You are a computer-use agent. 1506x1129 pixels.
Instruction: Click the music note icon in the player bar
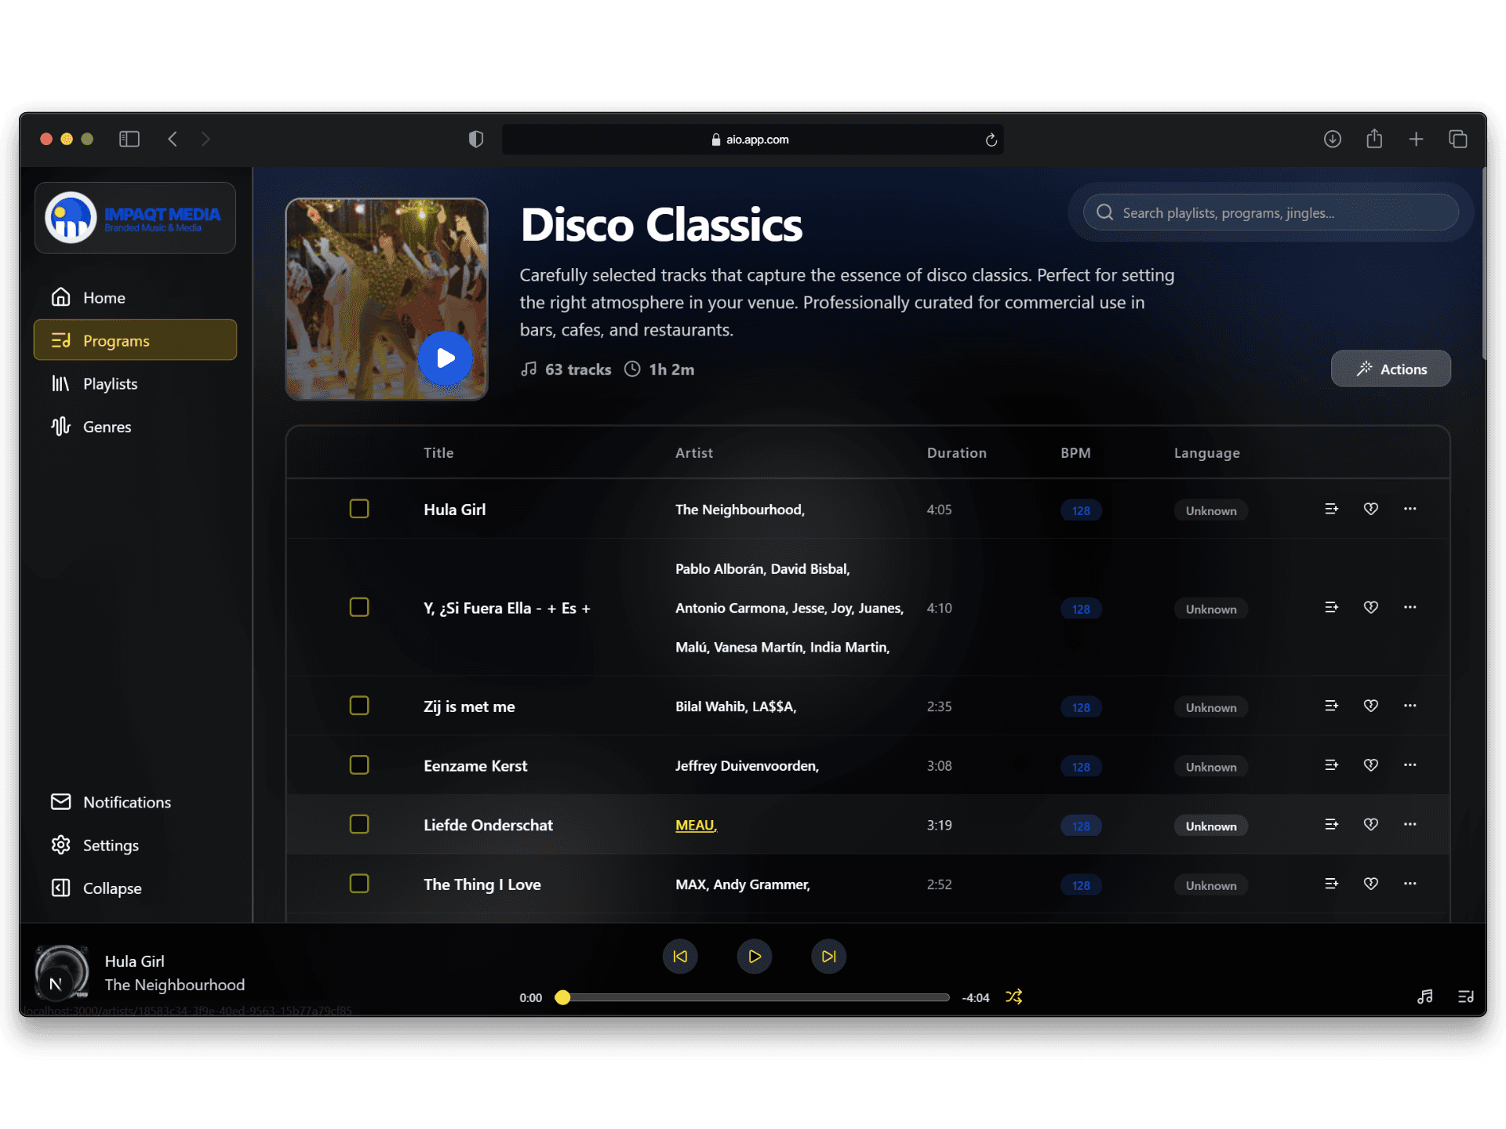click(1425, 996)
